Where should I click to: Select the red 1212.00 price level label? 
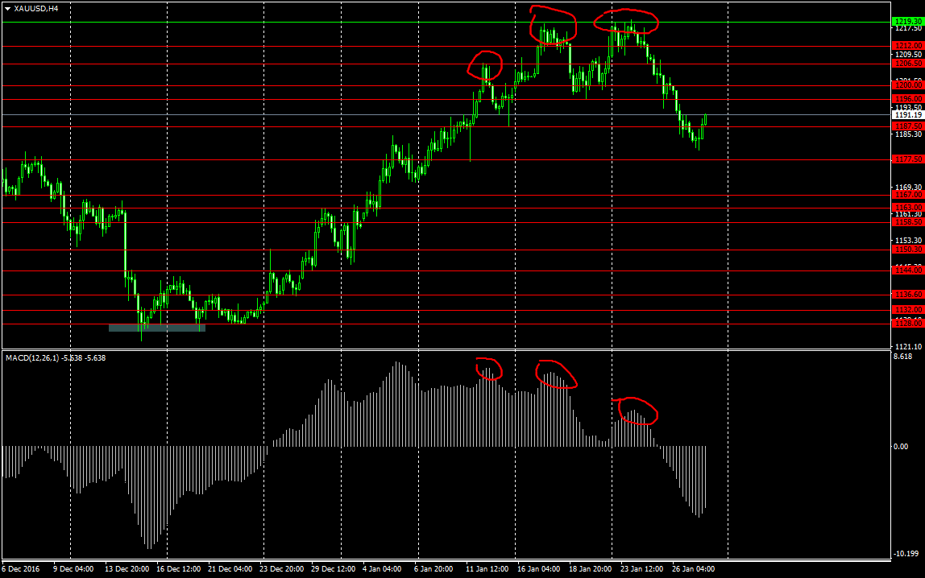[x=908, y=46]
